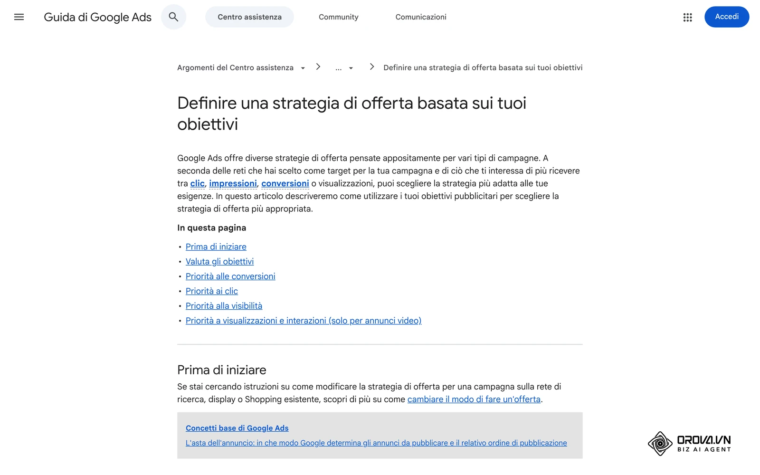Click the search magnifier icon

[x=173, y=17]
